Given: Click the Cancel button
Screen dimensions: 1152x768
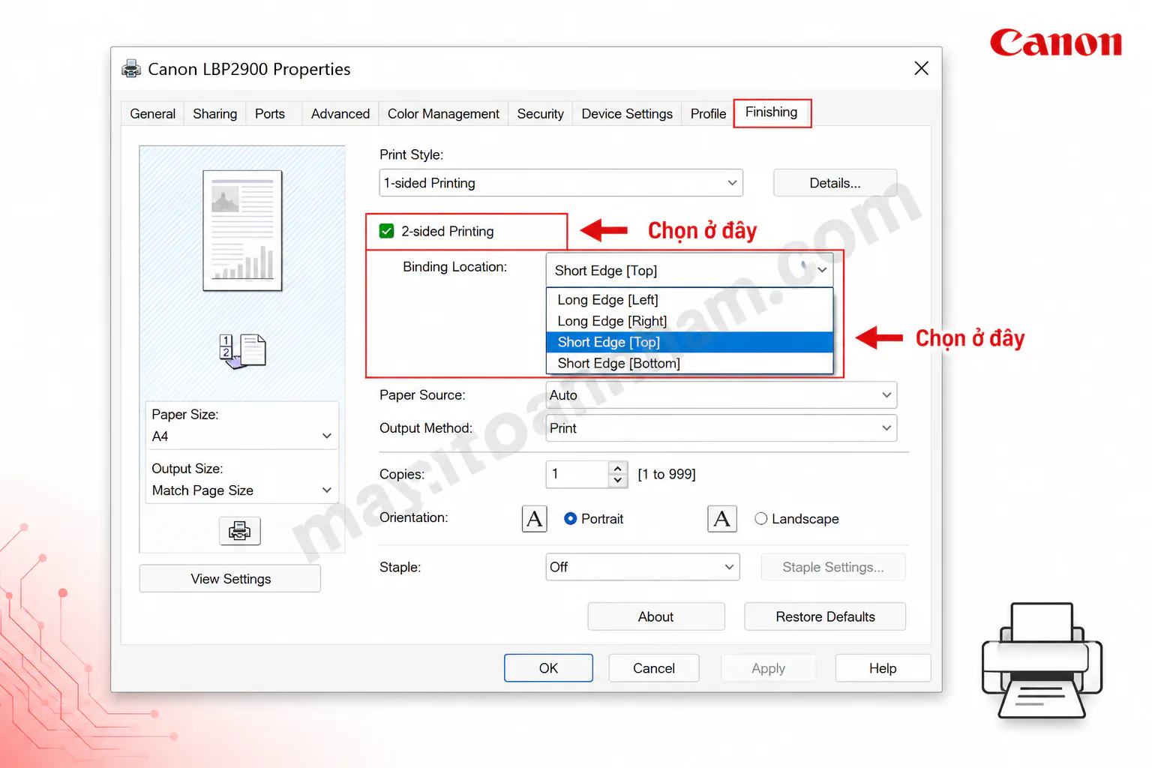Looking at the screenshot, I should tap(654, 668).
